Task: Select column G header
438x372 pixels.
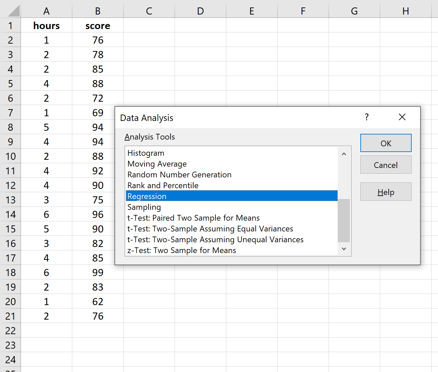Action: coord(355,11)
